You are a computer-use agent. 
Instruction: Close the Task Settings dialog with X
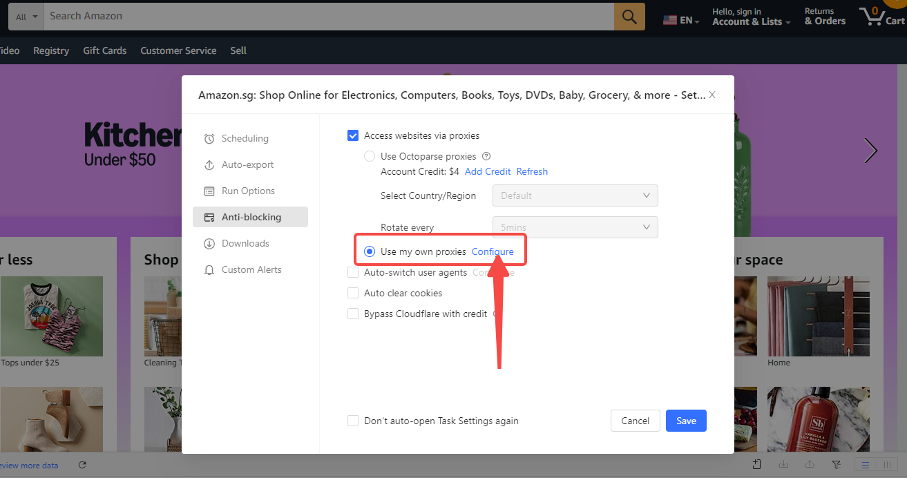[712, 95]
